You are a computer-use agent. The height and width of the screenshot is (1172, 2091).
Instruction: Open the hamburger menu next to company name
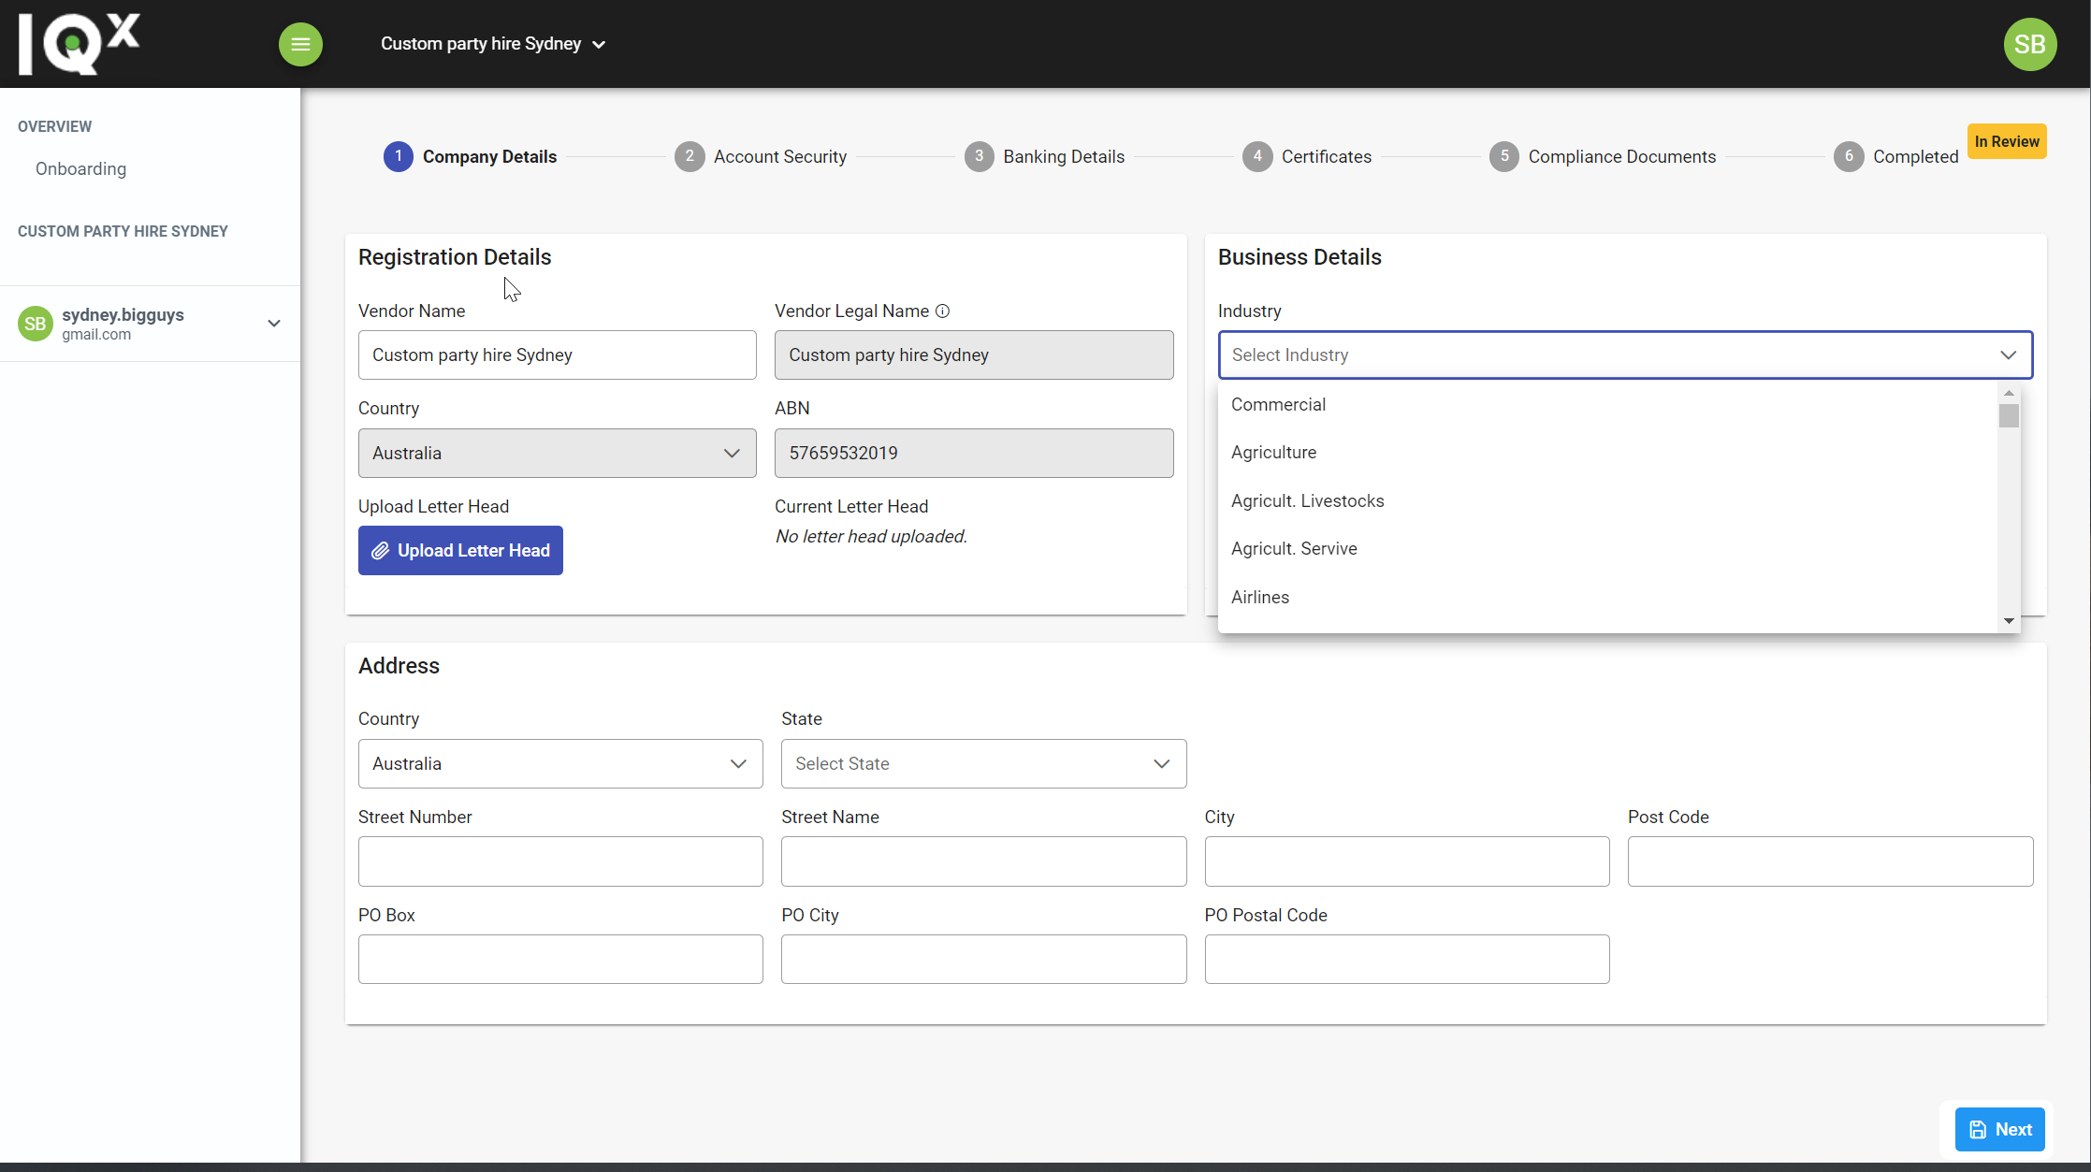click(300, 44)
